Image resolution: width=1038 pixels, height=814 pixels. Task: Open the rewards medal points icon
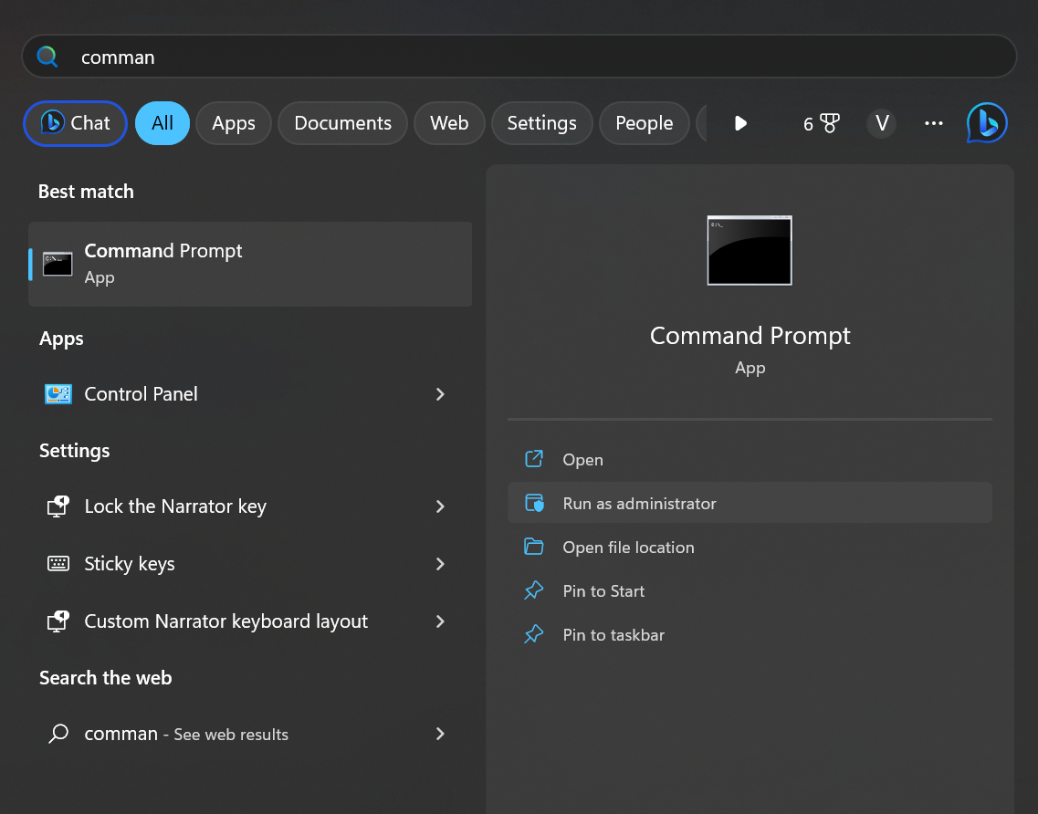(822, 123)
